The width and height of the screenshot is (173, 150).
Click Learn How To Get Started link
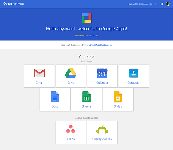86,35
